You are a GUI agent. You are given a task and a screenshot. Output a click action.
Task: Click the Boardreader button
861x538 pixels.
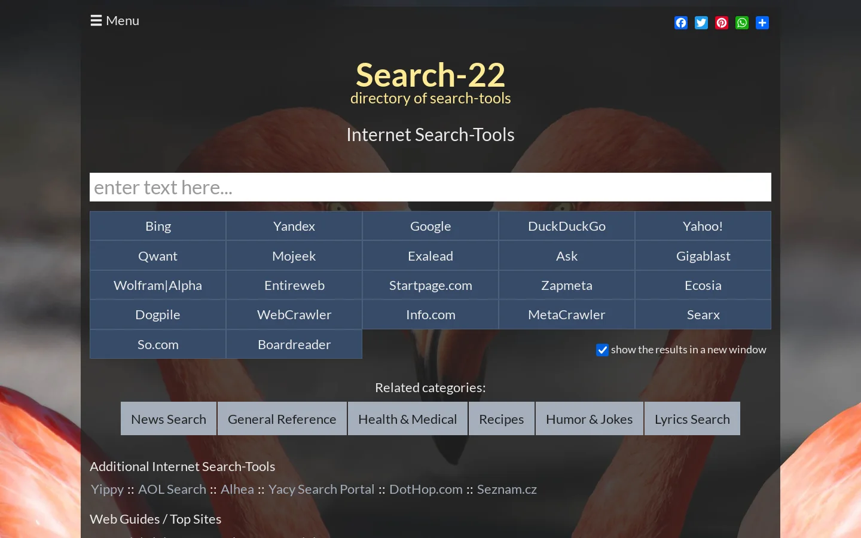[294, 344]
